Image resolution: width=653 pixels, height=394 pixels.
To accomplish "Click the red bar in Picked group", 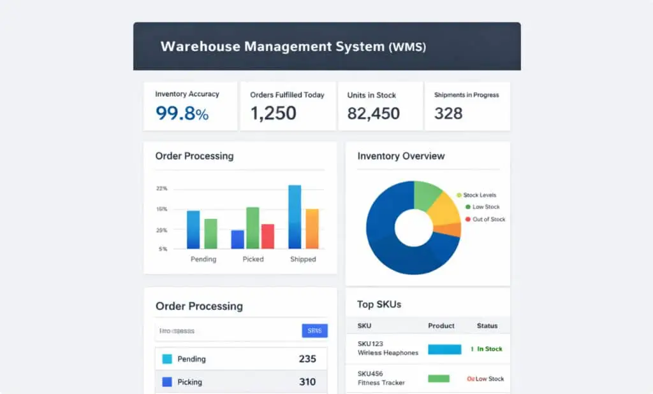I will coord(268,237).
